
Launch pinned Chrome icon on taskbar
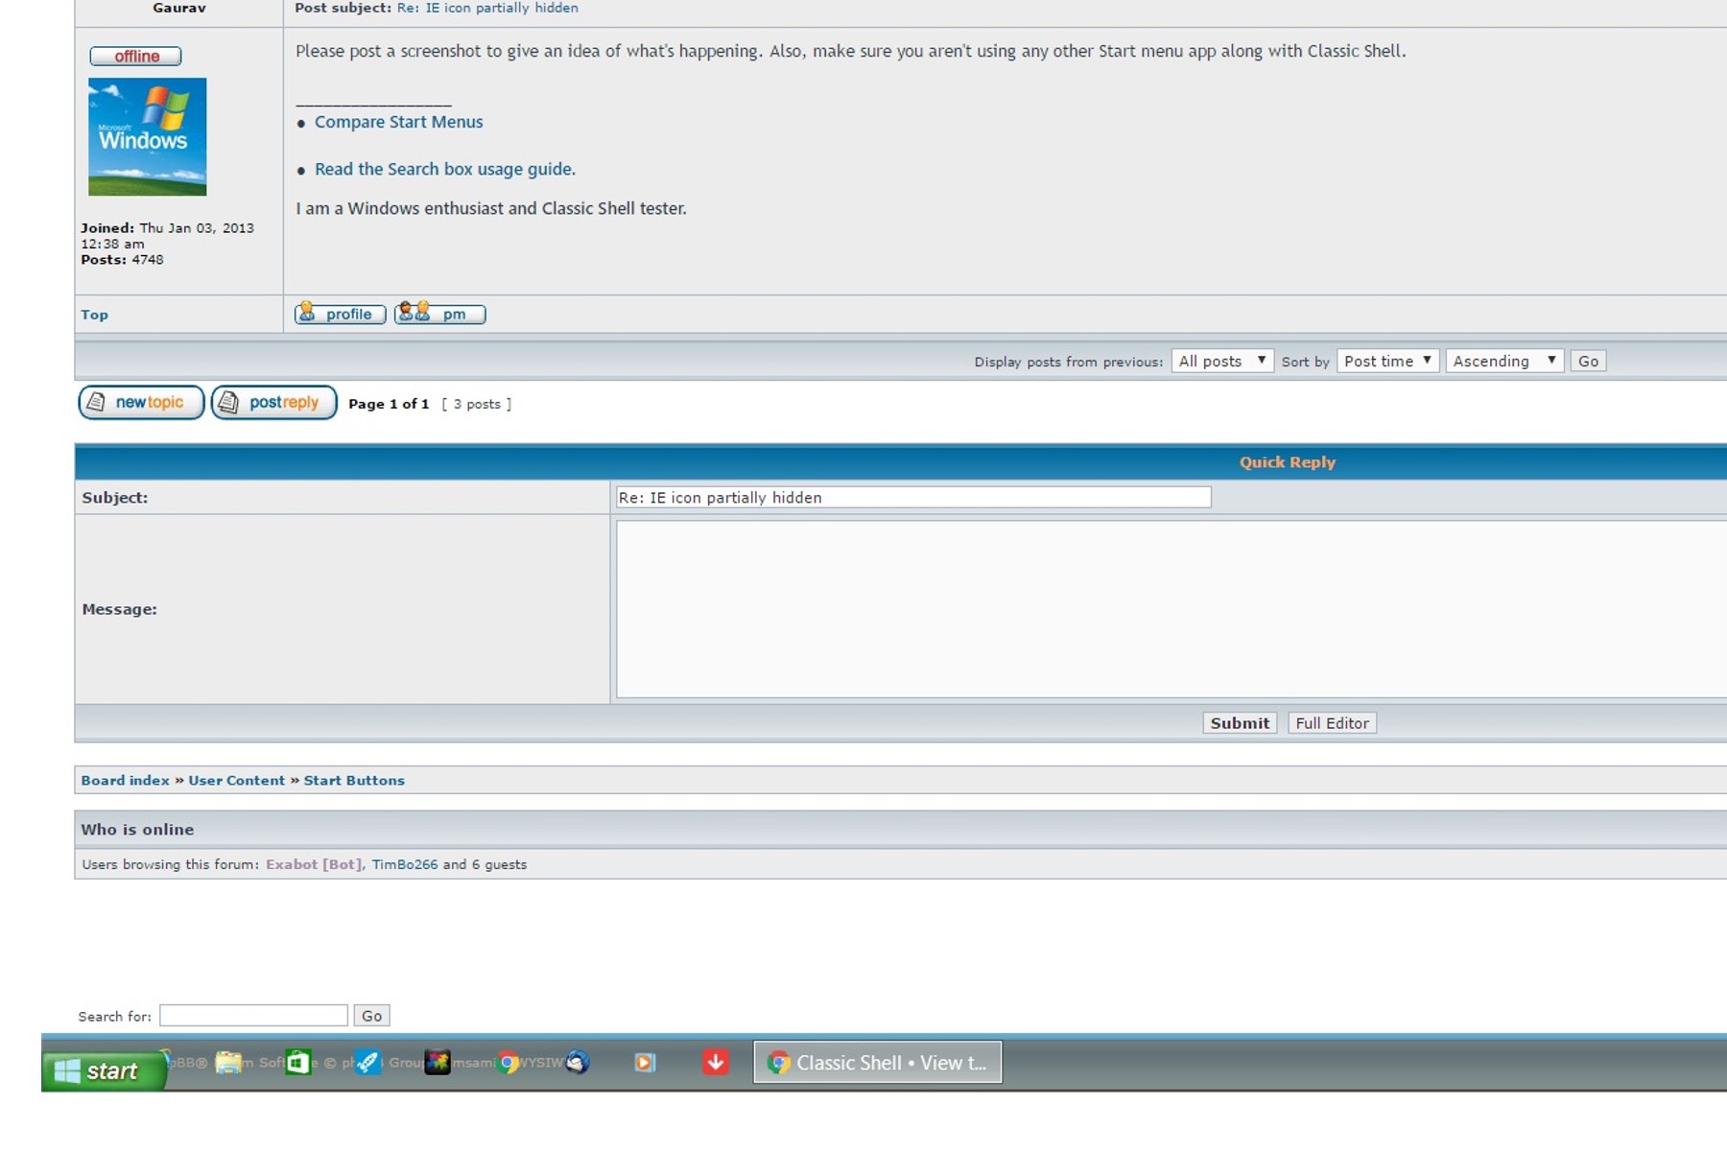click(x=509, y=1063)
